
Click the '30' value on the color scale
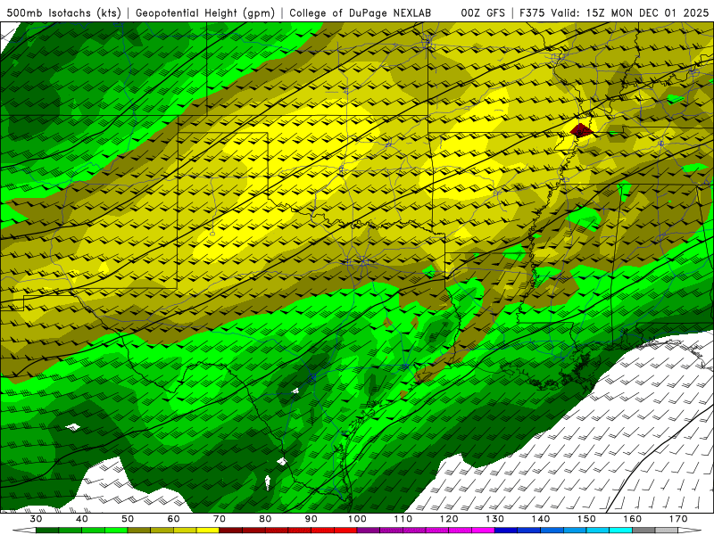tap(36, 519)
